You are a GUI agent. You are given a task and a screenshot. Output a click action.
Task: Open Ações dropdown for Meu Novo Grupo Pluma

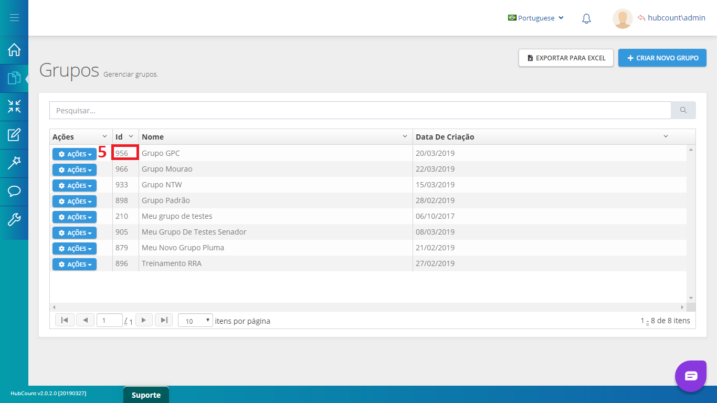click(x=75, y=249)
